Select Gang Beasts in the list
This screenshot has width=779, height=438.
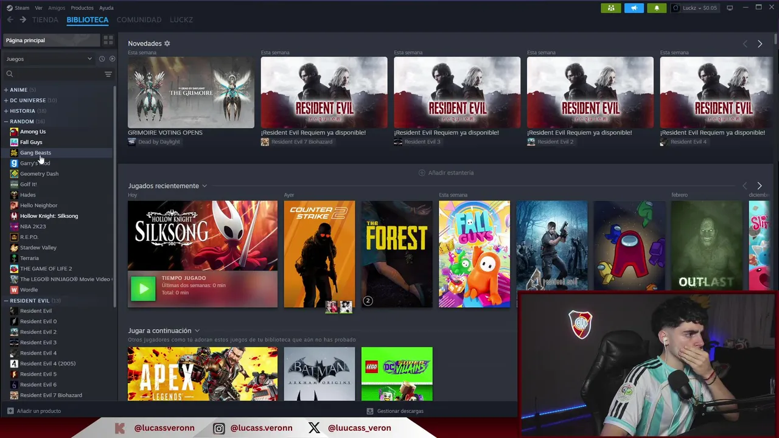[x=35, y=153]
